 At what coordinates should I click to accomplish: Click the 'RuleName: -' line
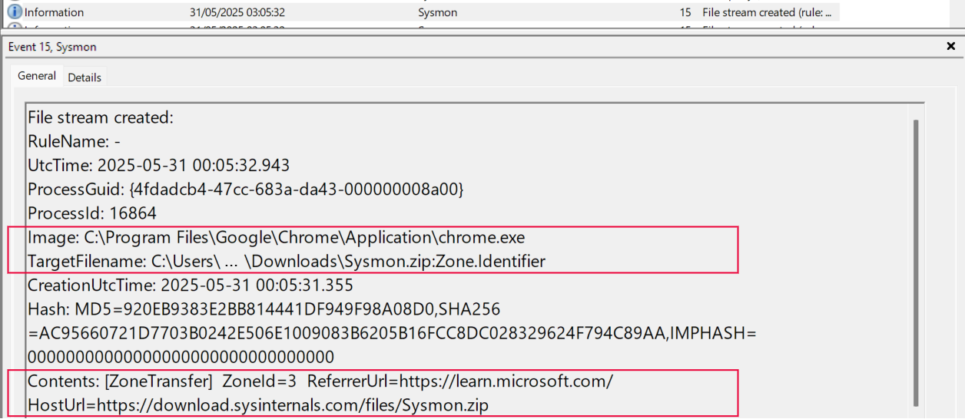(x=74, y=141)
